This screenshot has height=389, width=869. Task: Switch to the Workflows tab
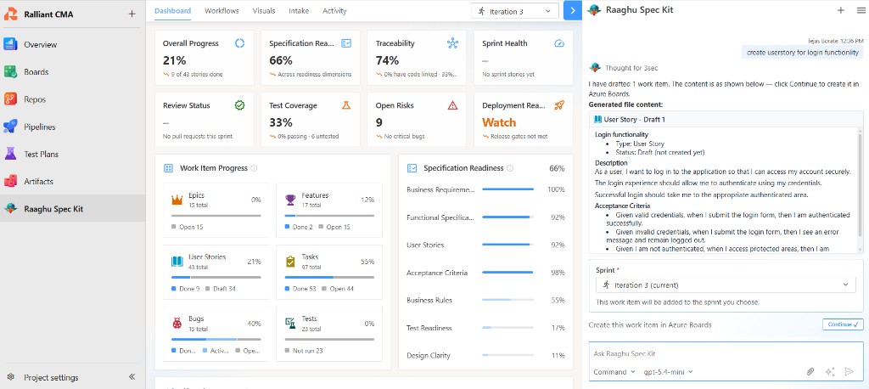click(x=221, y=10)
